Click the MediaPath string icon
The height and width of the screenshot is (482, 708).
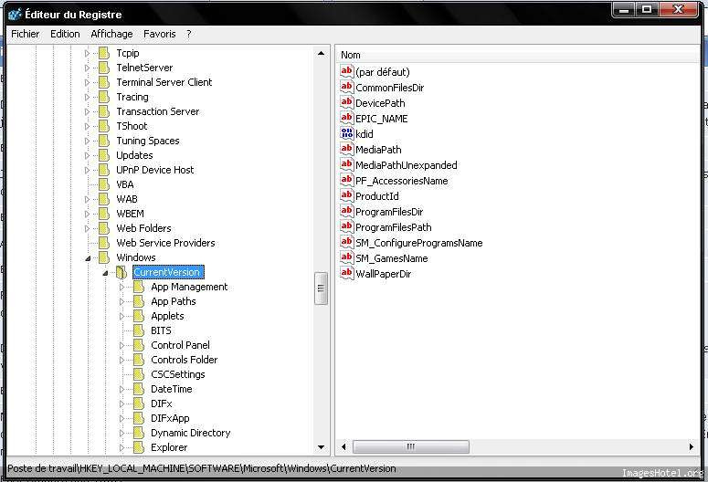point(347,149)
